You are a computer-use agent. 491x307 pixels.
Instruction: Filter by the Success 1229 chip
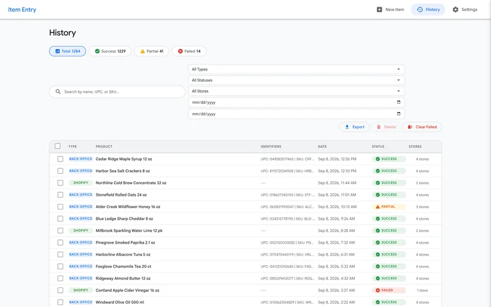click(110, 51)
